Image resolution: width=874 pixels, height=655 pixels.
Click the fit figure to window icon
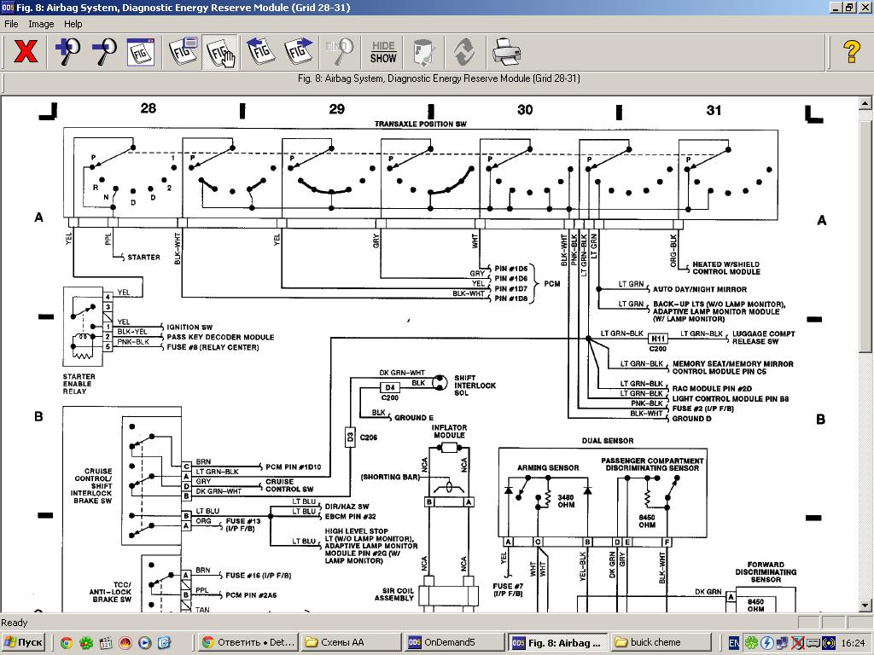click(141, 52)
